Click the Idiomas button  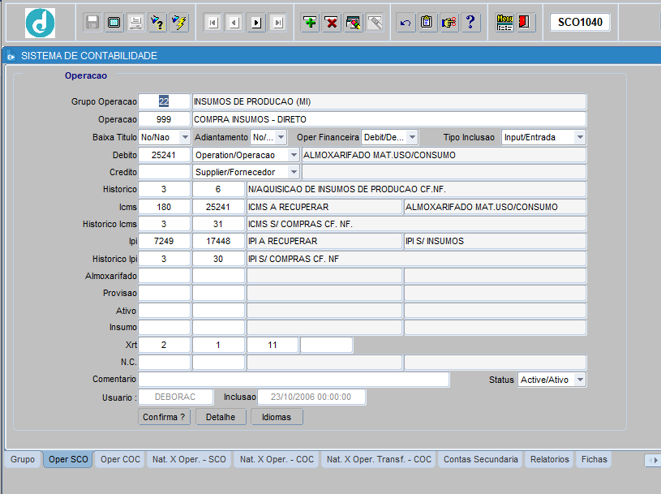(x=277, y=417)
